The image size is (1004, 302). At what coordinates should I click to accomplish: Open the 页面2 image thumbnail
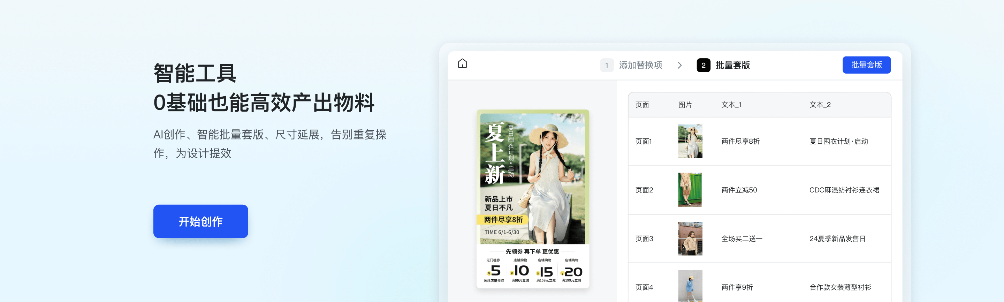[x=690, y=190]
